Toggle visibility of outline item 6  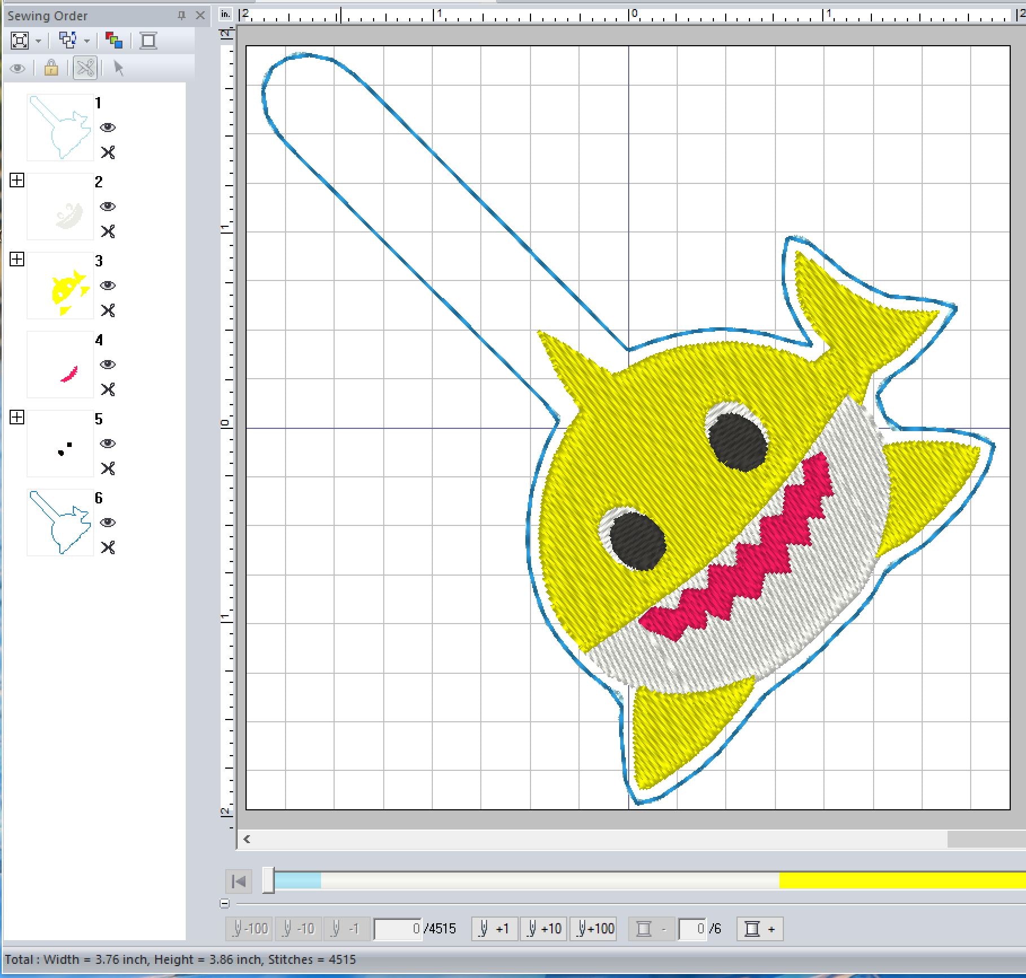click(x=108, y=523)
